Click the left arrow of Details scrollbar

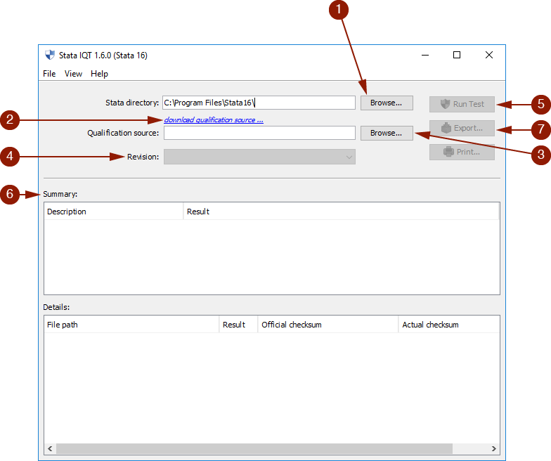pos(51,448)
